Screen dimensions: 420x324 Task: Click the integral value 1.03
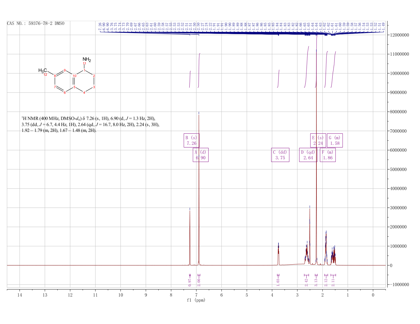coord(278,282)
